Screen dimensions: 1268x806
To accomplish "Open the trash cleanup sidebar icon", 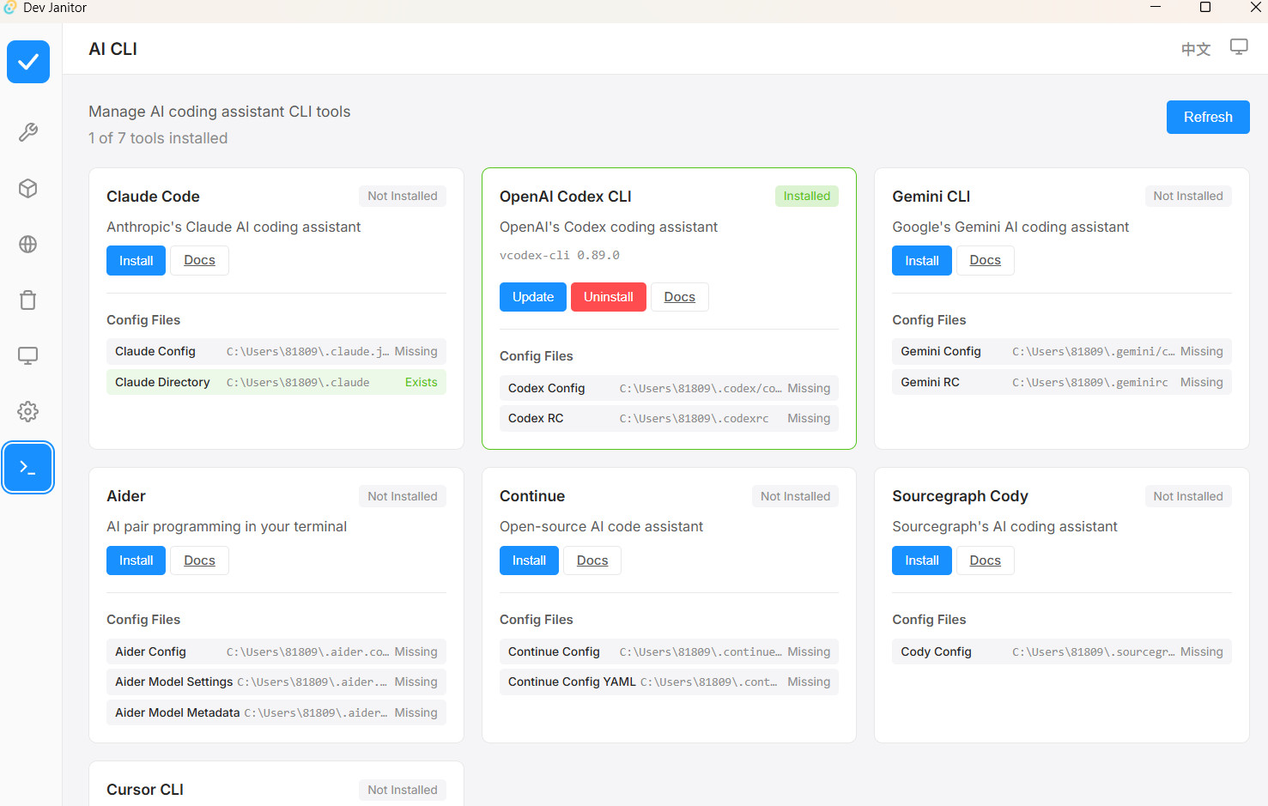I will pos(28,300).
